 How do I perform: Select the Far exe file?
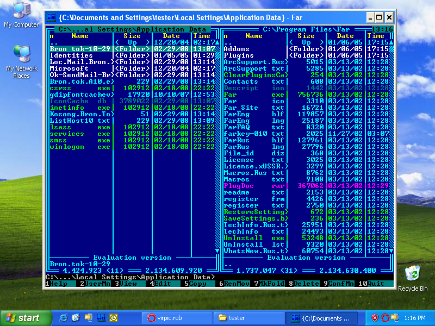tap(306, 95)
